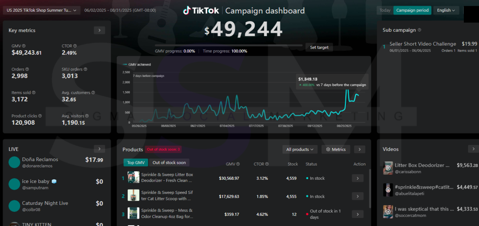Switch to the Today tab
Viewport: 479px width, 226px height.
tap(385, 10)
